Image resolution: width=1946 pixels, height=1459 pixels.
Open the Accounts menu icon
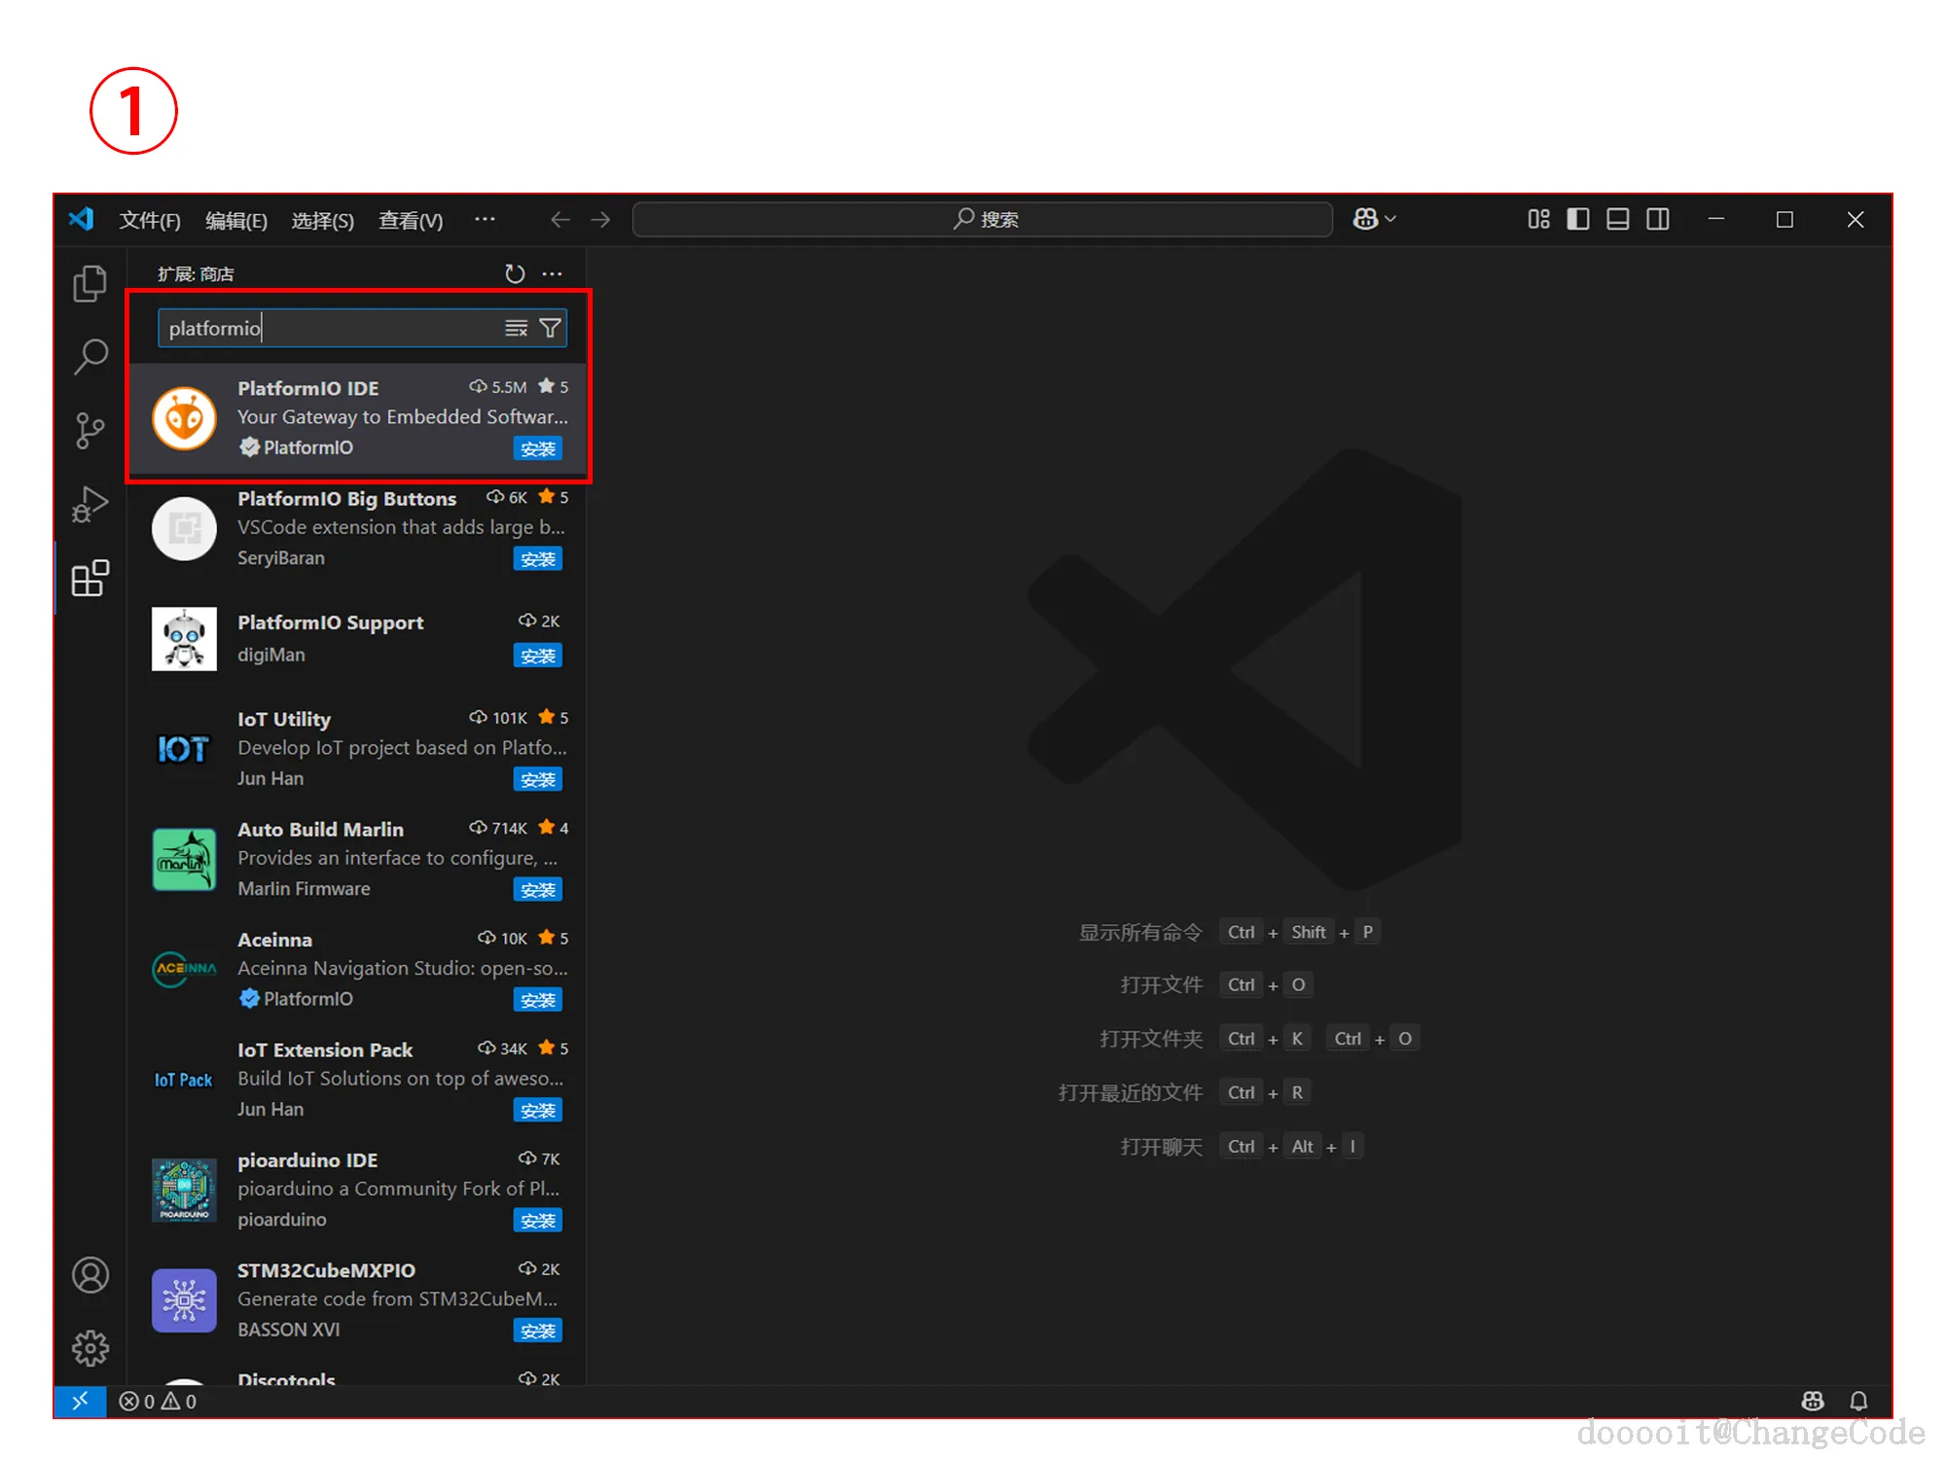[x=90, y=1274]
